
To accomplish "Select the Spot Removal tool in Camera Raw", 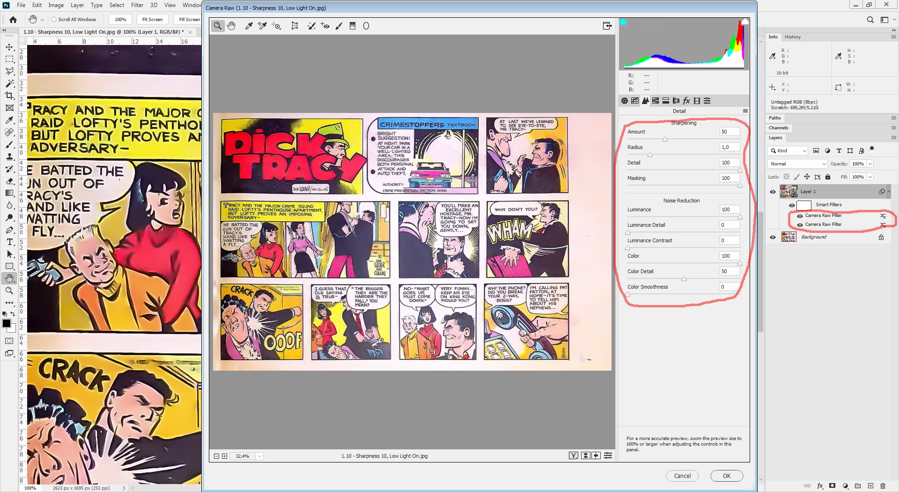I will point(311,26).
